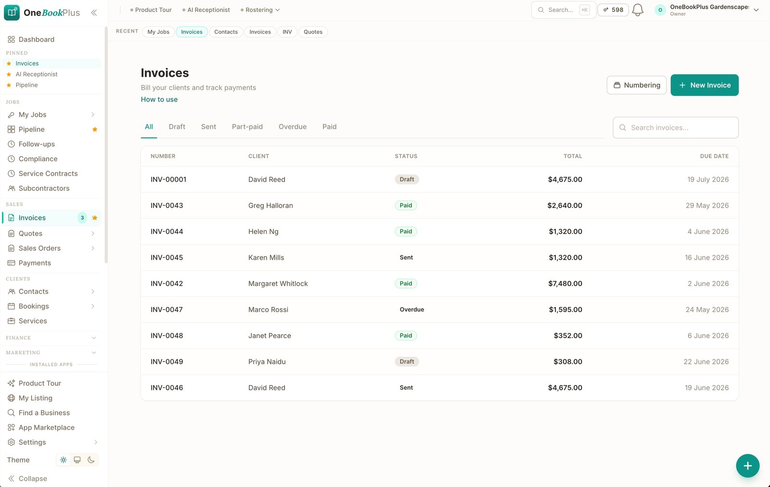Switch to the Part-paid tab

tap(247, 127)
